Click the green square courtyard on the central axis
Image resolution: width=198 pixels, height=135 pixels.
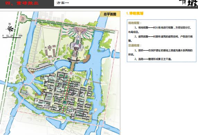click(x=65, y=102)
